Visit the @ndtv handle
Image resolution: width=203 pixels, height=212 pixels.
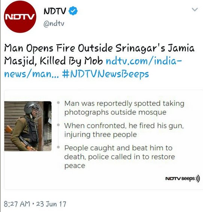54,24
